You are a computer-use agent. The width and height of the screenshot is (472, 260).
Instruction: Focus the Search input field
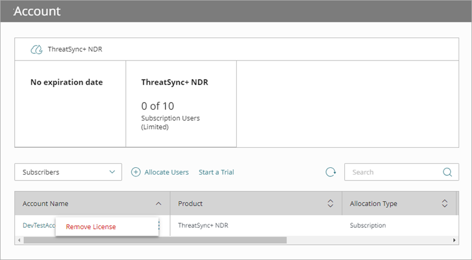click(394, 172)
